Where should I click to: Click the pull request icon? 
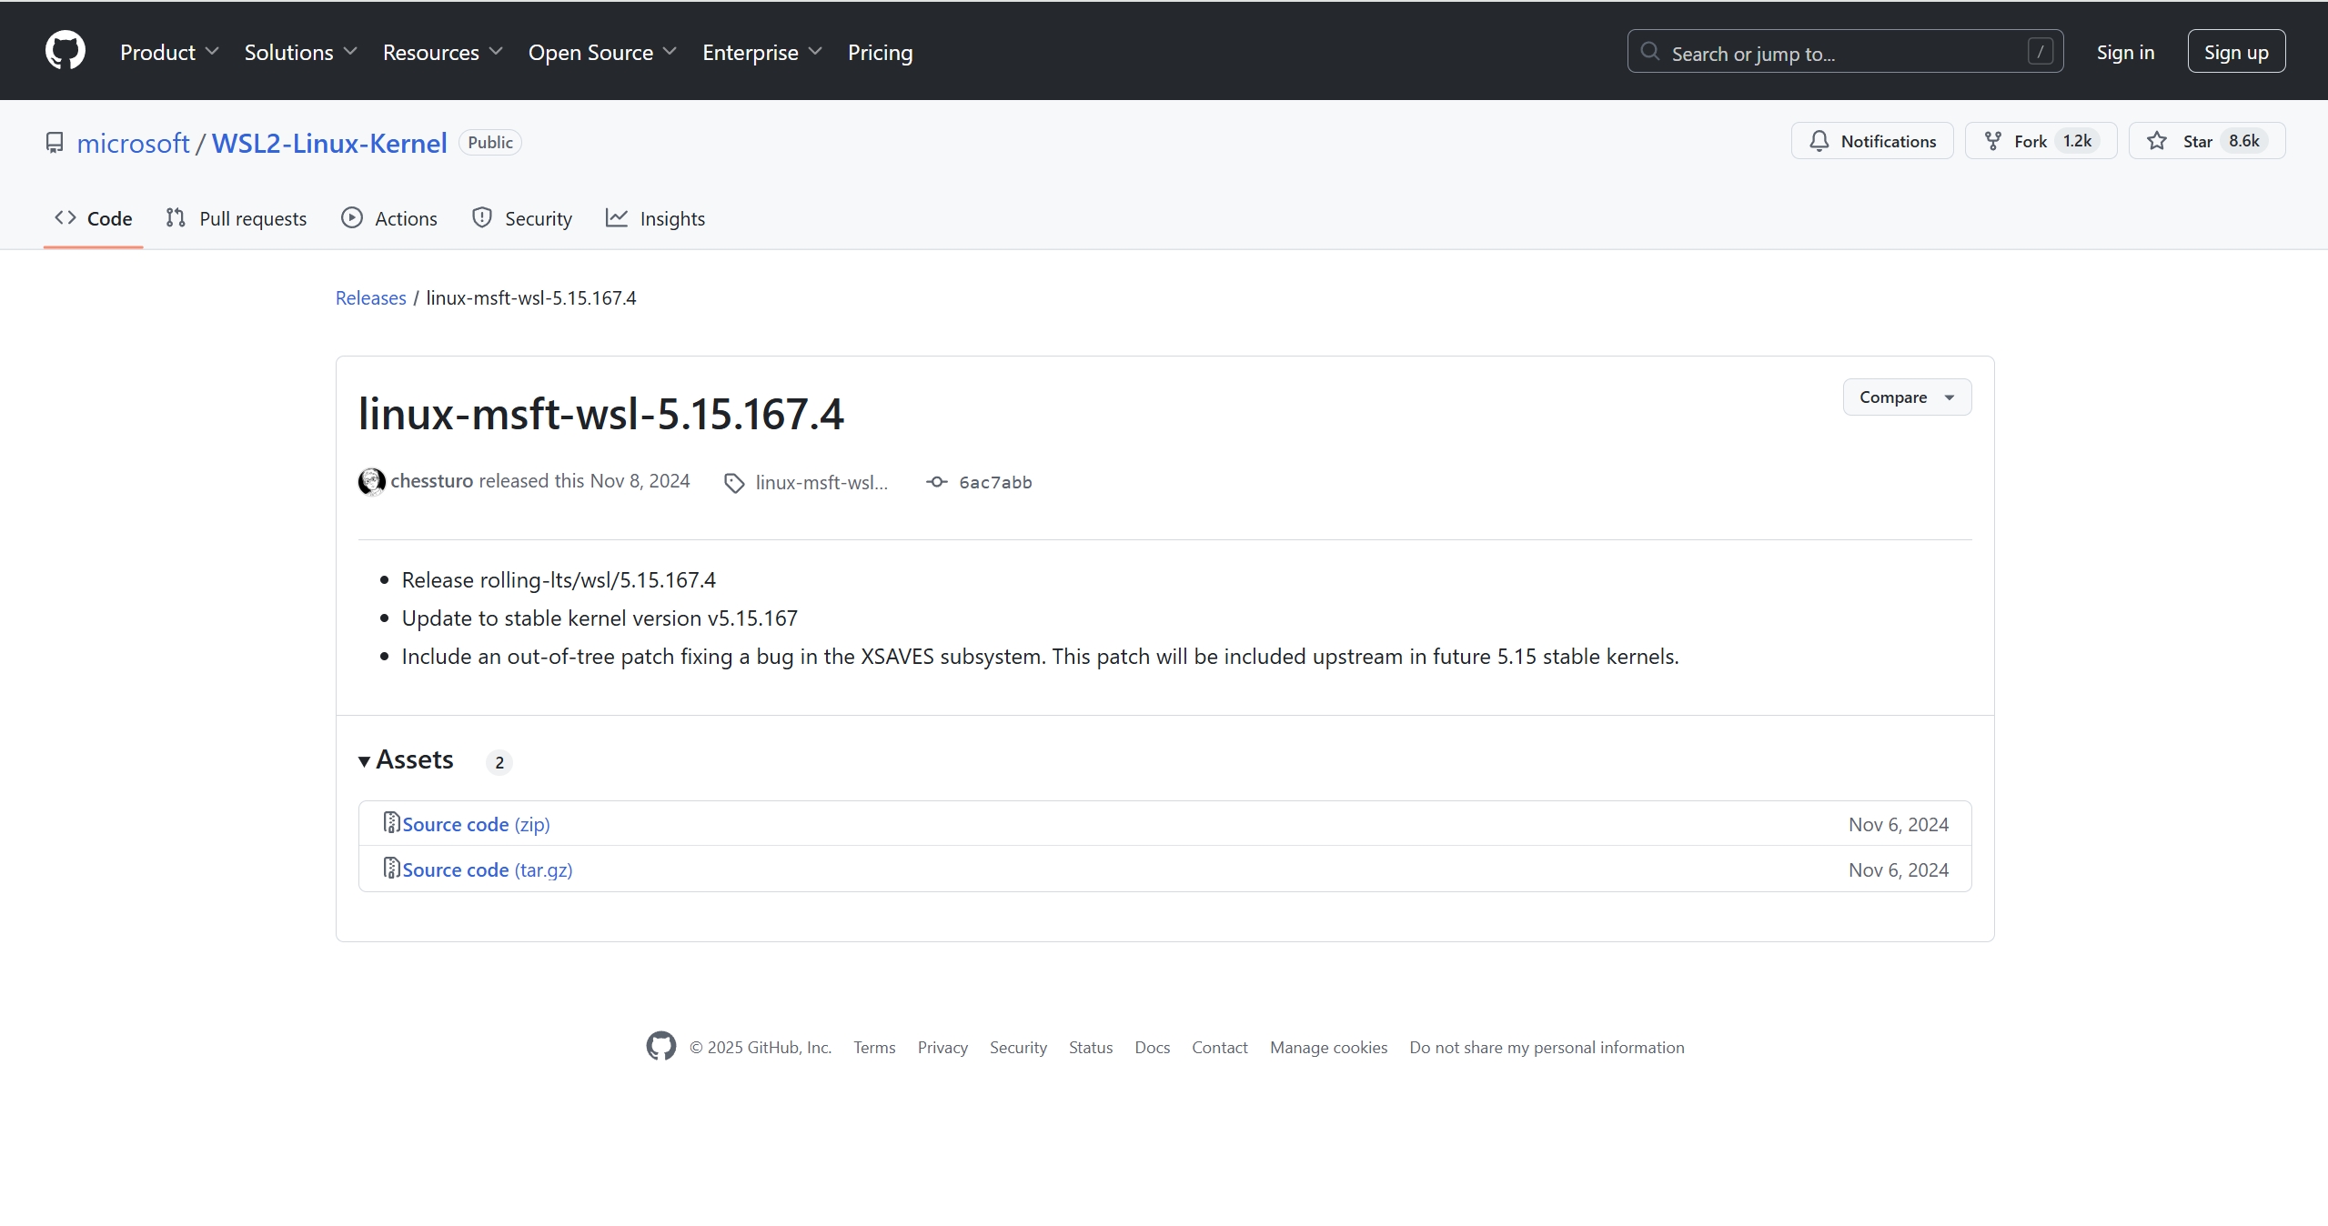pyautogui.click(x=176, y=217)
